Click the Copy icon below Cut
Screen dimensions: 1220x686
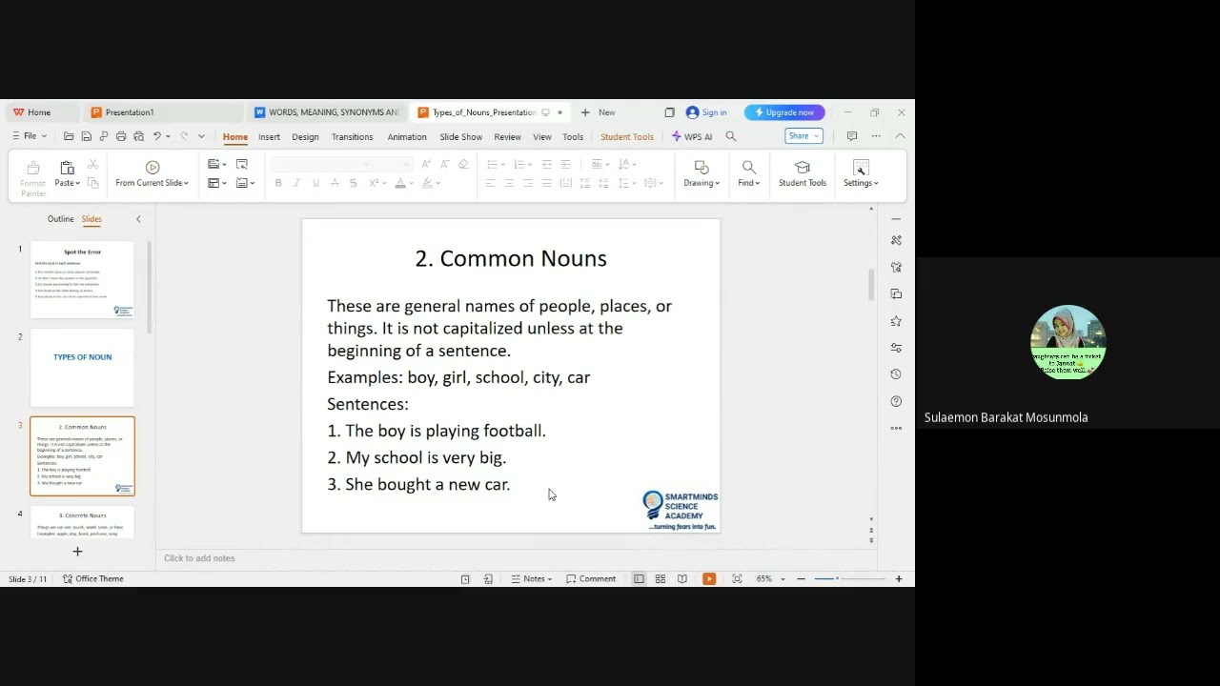[92, 183]
